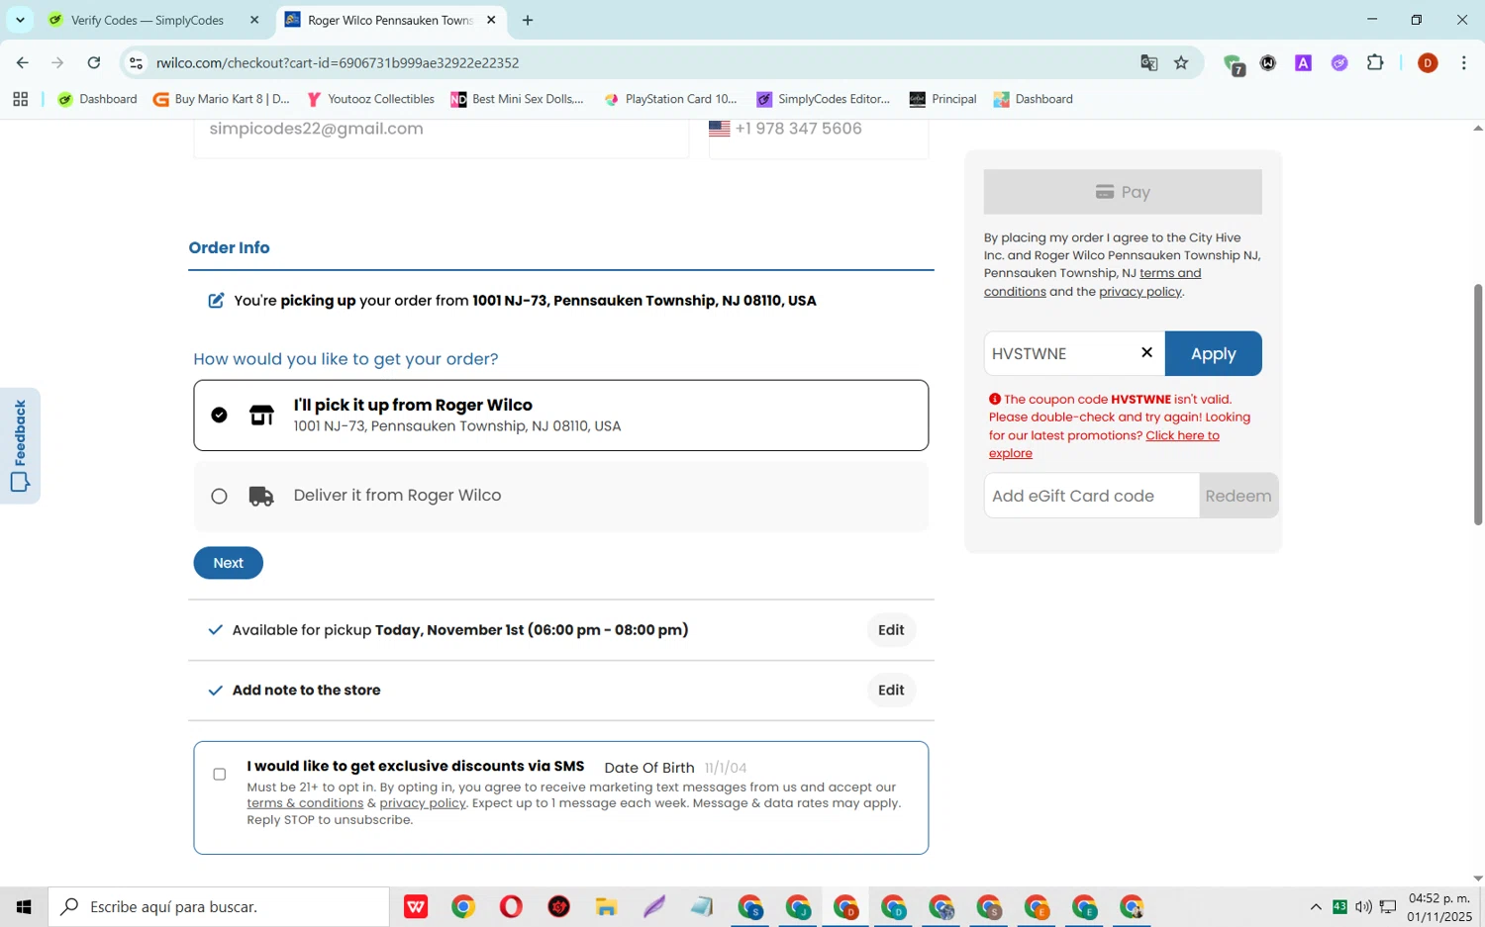The width and height of the screenshot is (1485, 927).
Task: Open the Notepad icon on the taskbar
Action: click(x=702, y=906)
